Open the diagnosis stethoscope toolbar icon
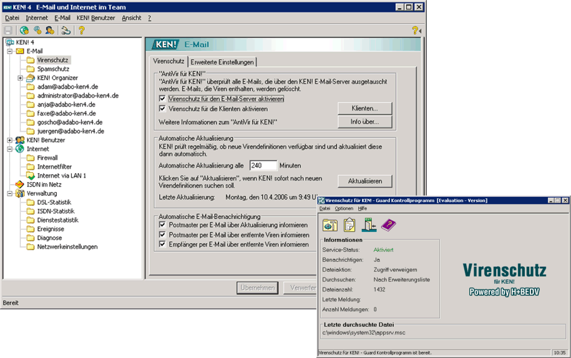This screenshot has width=571, height=358. 66,31
